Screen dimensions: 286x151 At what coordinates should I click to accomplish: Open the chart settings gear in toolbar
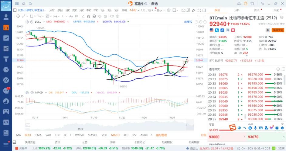point(169,10)
